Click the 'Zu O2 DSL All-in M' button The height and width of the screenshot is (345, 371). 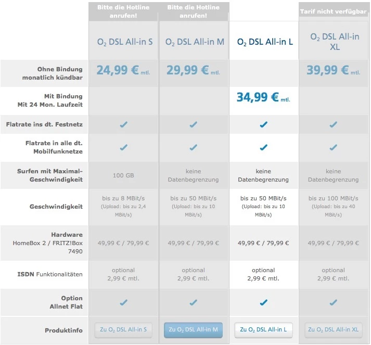(193, 329)
